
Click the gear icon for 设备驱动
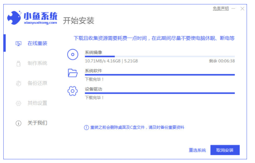pyautogui.click(x=73, y=91)
